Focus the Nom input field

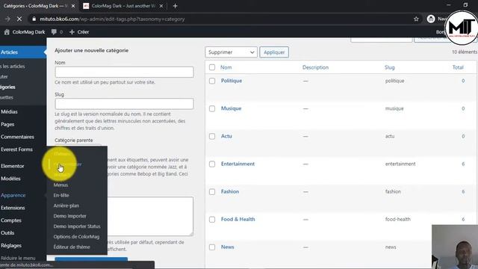124,72
